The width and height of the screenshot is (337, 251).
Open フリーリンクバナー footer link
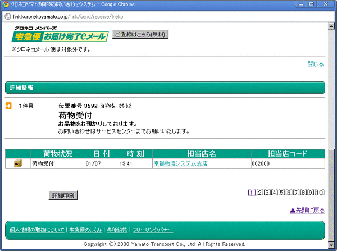153,230
